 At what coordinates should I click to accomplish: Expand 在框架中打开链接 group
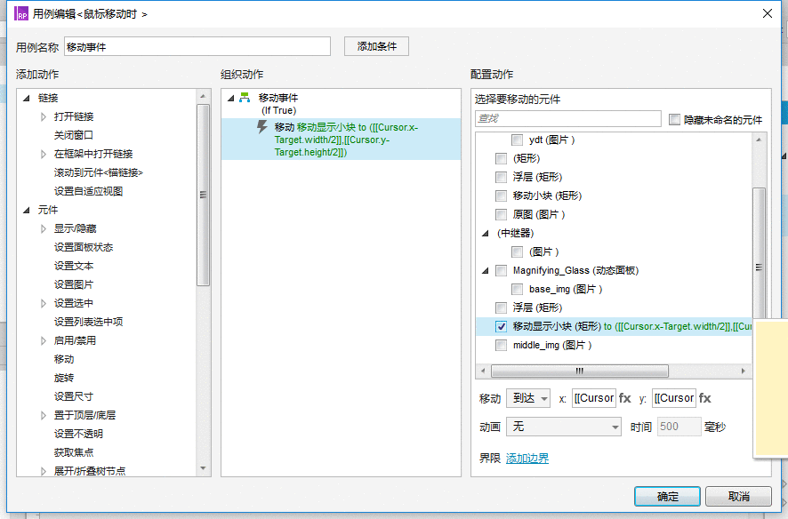pyautogui.click(x=44, y=154)
